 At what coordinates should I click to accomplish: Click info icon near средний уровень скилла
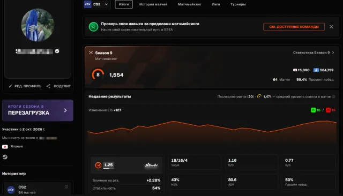333,96
